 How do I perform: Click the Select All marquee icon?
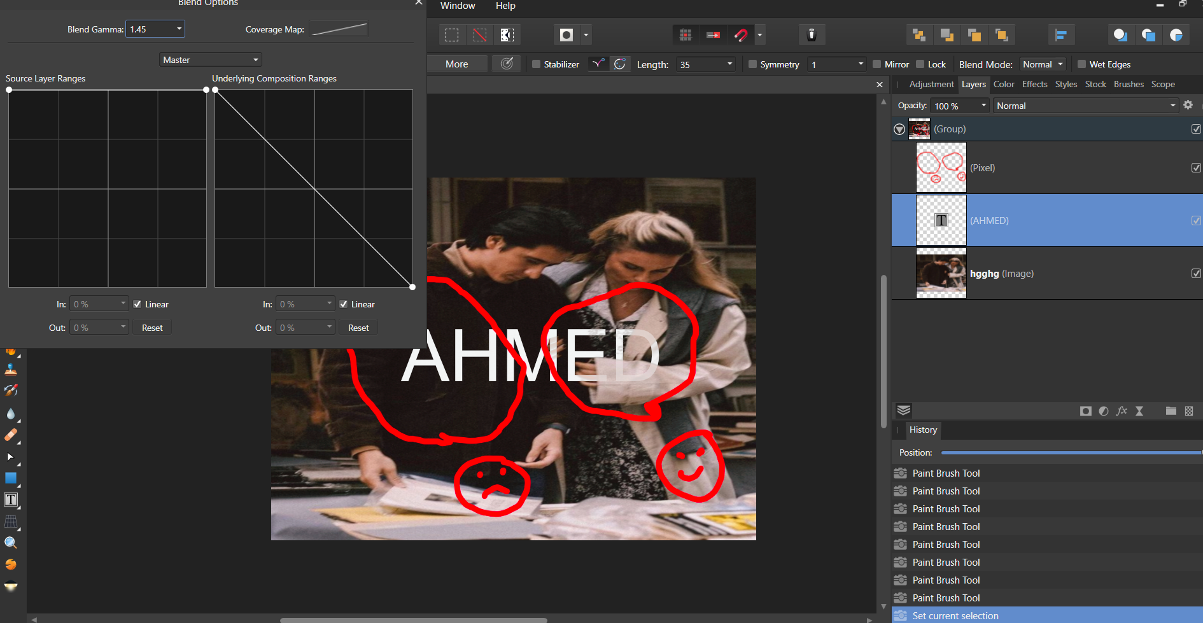(452, 35)
